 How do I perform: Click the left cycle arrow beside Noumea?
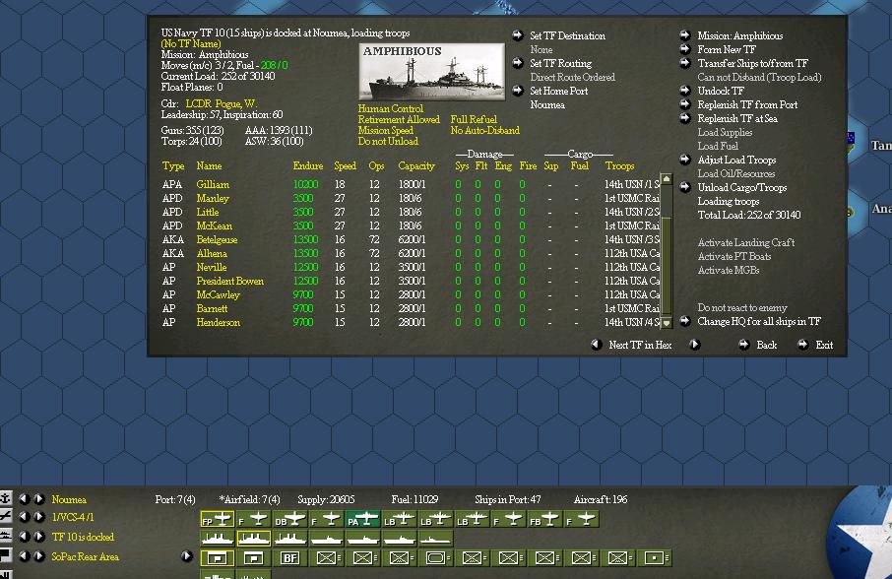(x=25, y=500)
